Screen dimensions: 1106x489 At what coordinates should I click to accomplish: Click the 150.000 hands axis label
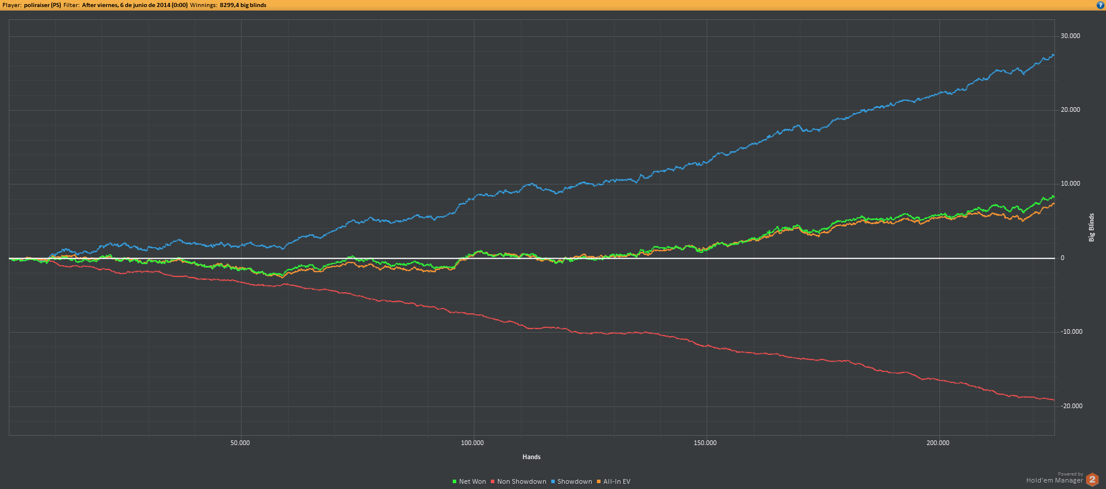[x=705, y=443]
